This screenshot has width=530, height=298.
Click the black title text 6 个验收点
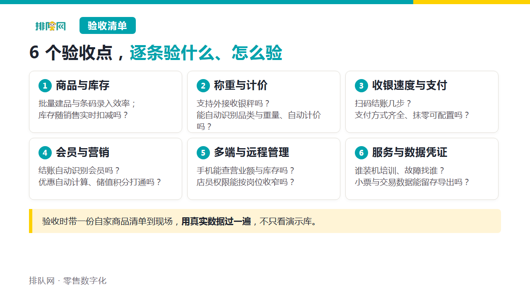70,53
